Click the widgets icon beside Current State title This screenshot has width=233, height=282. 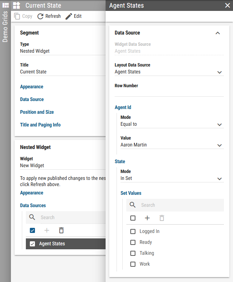[16, 5]
